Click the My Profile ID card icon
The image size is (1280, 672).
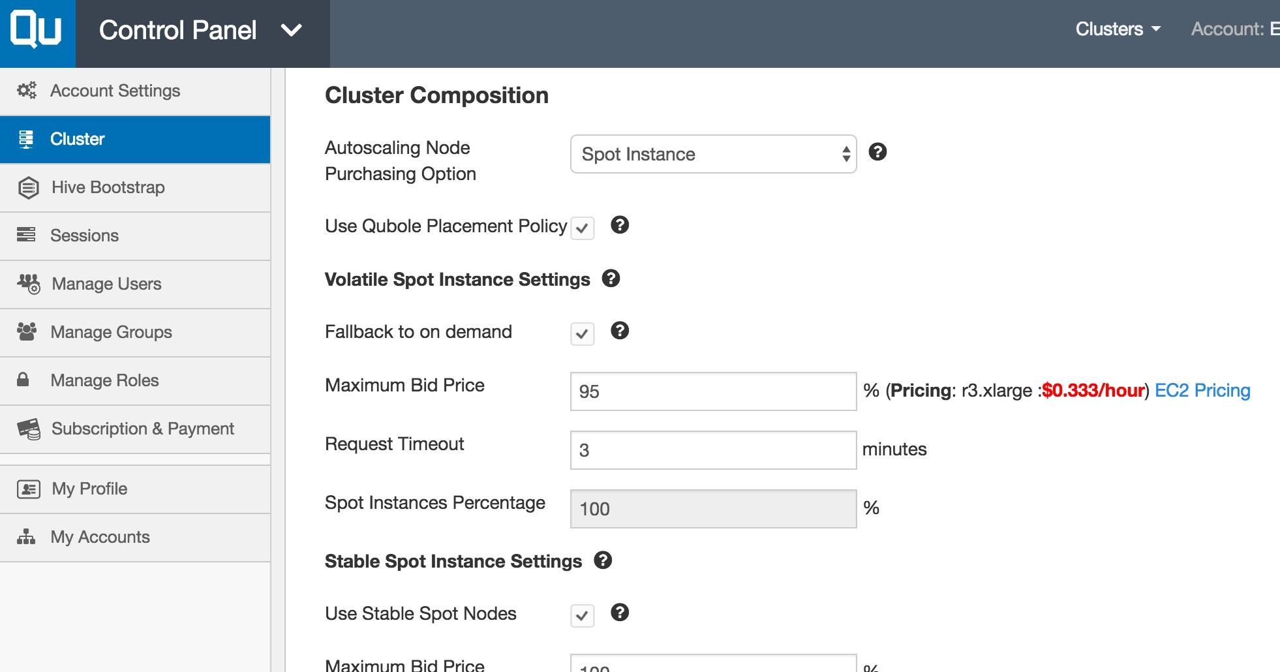(x=29, y=489)
